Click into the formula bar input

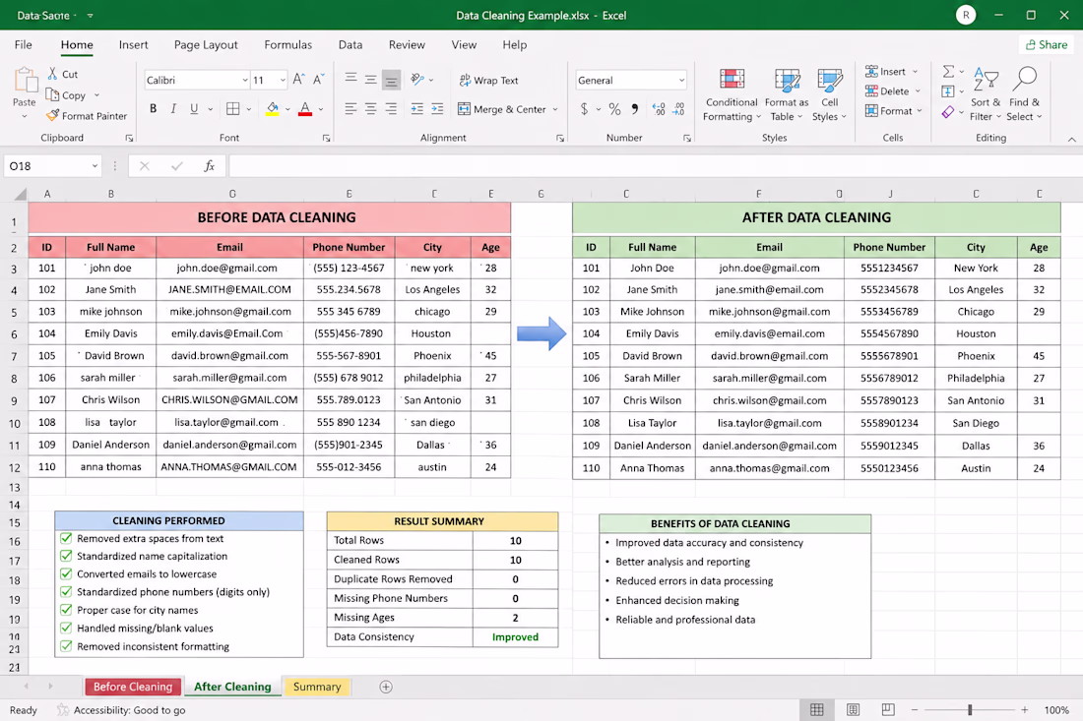tap(655, 166)
